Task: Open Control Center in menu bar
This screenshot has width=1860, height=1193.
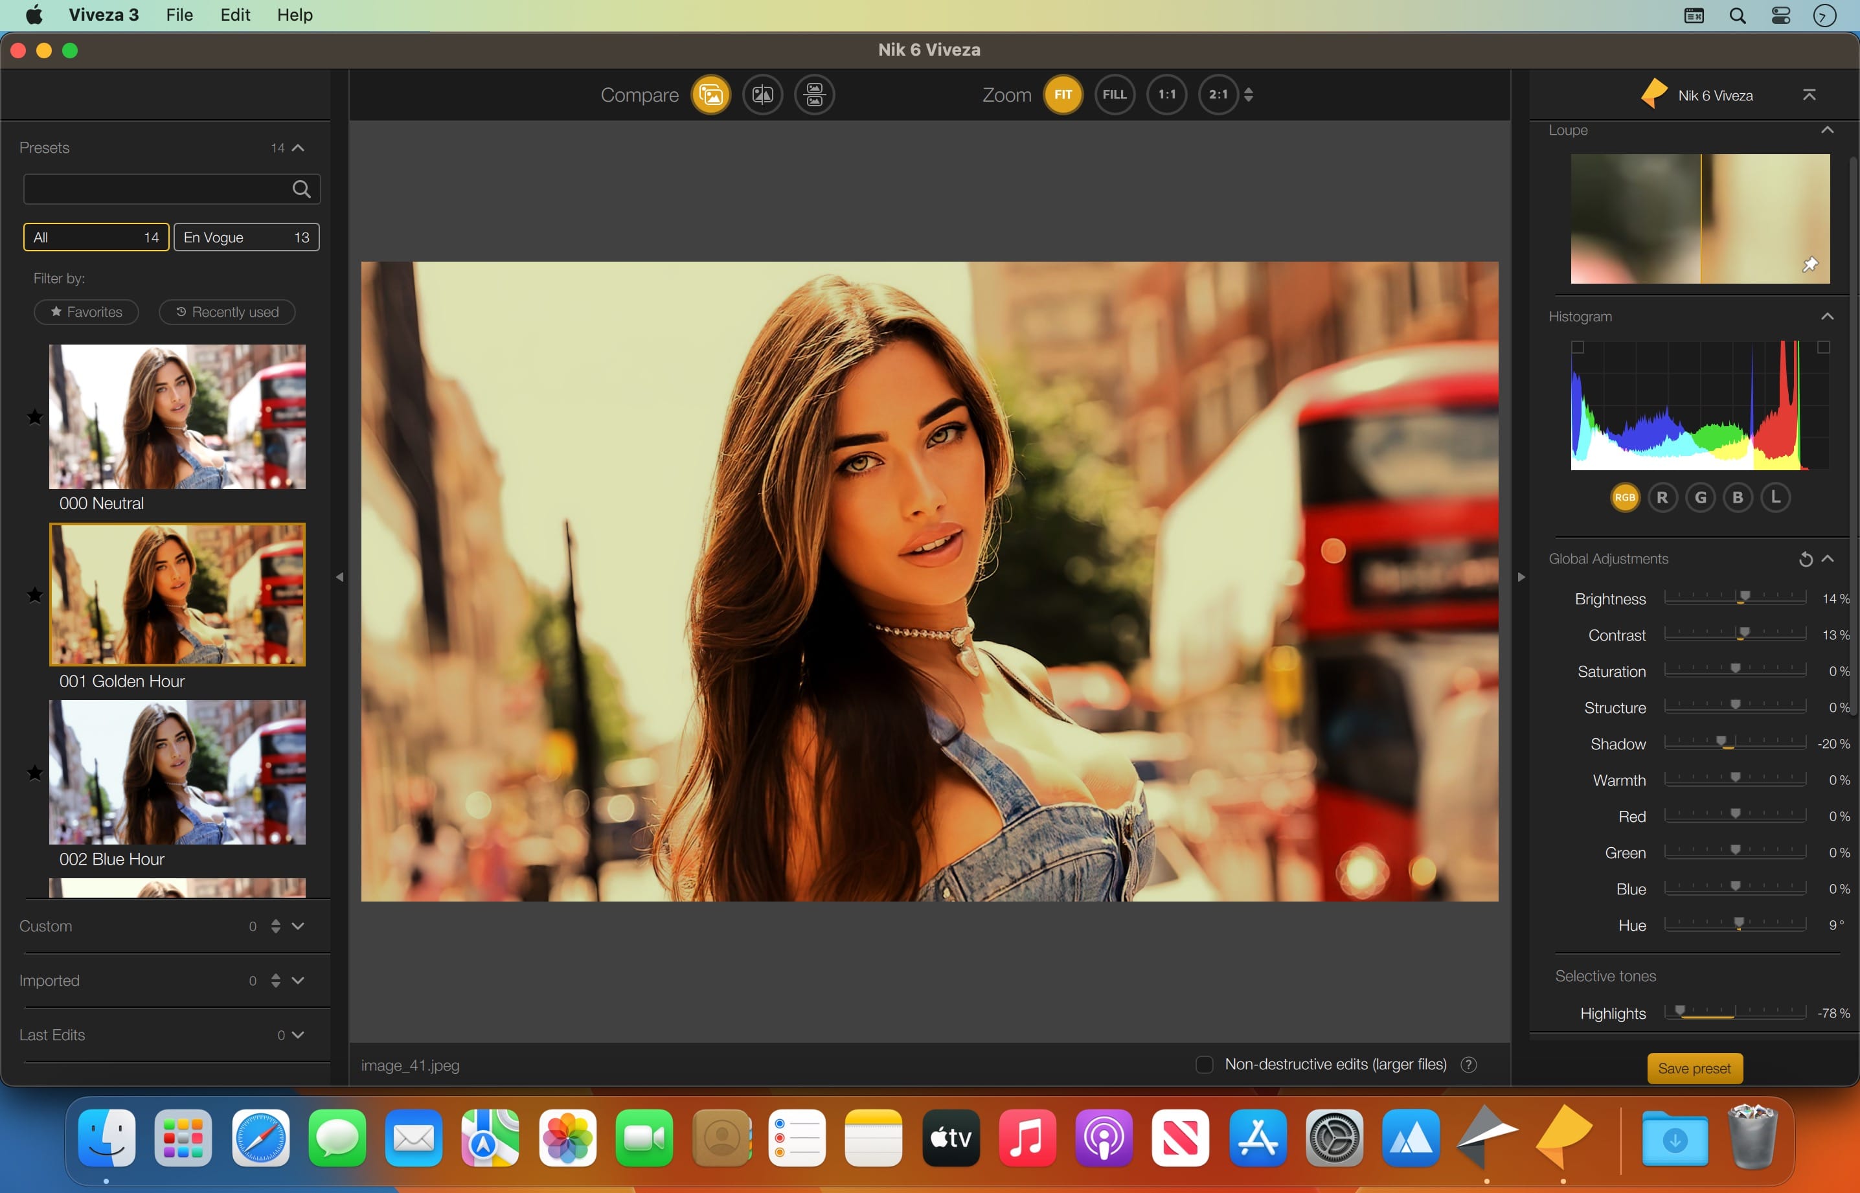Action: tap(1781, 16)
